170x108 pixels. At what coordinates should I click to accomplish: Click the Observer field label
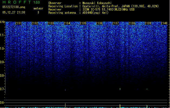tap(55, 3)
